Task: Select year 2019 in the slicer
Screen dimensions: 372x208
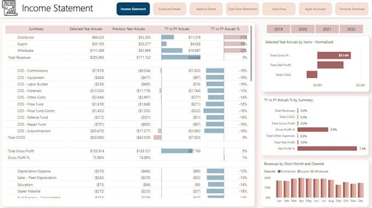Action: coord(278,29)
